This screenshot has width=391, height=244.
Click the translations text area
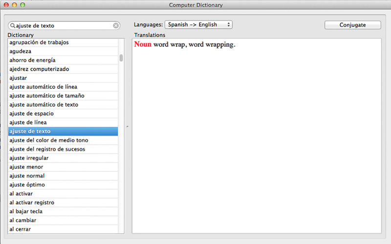(257, 136)
